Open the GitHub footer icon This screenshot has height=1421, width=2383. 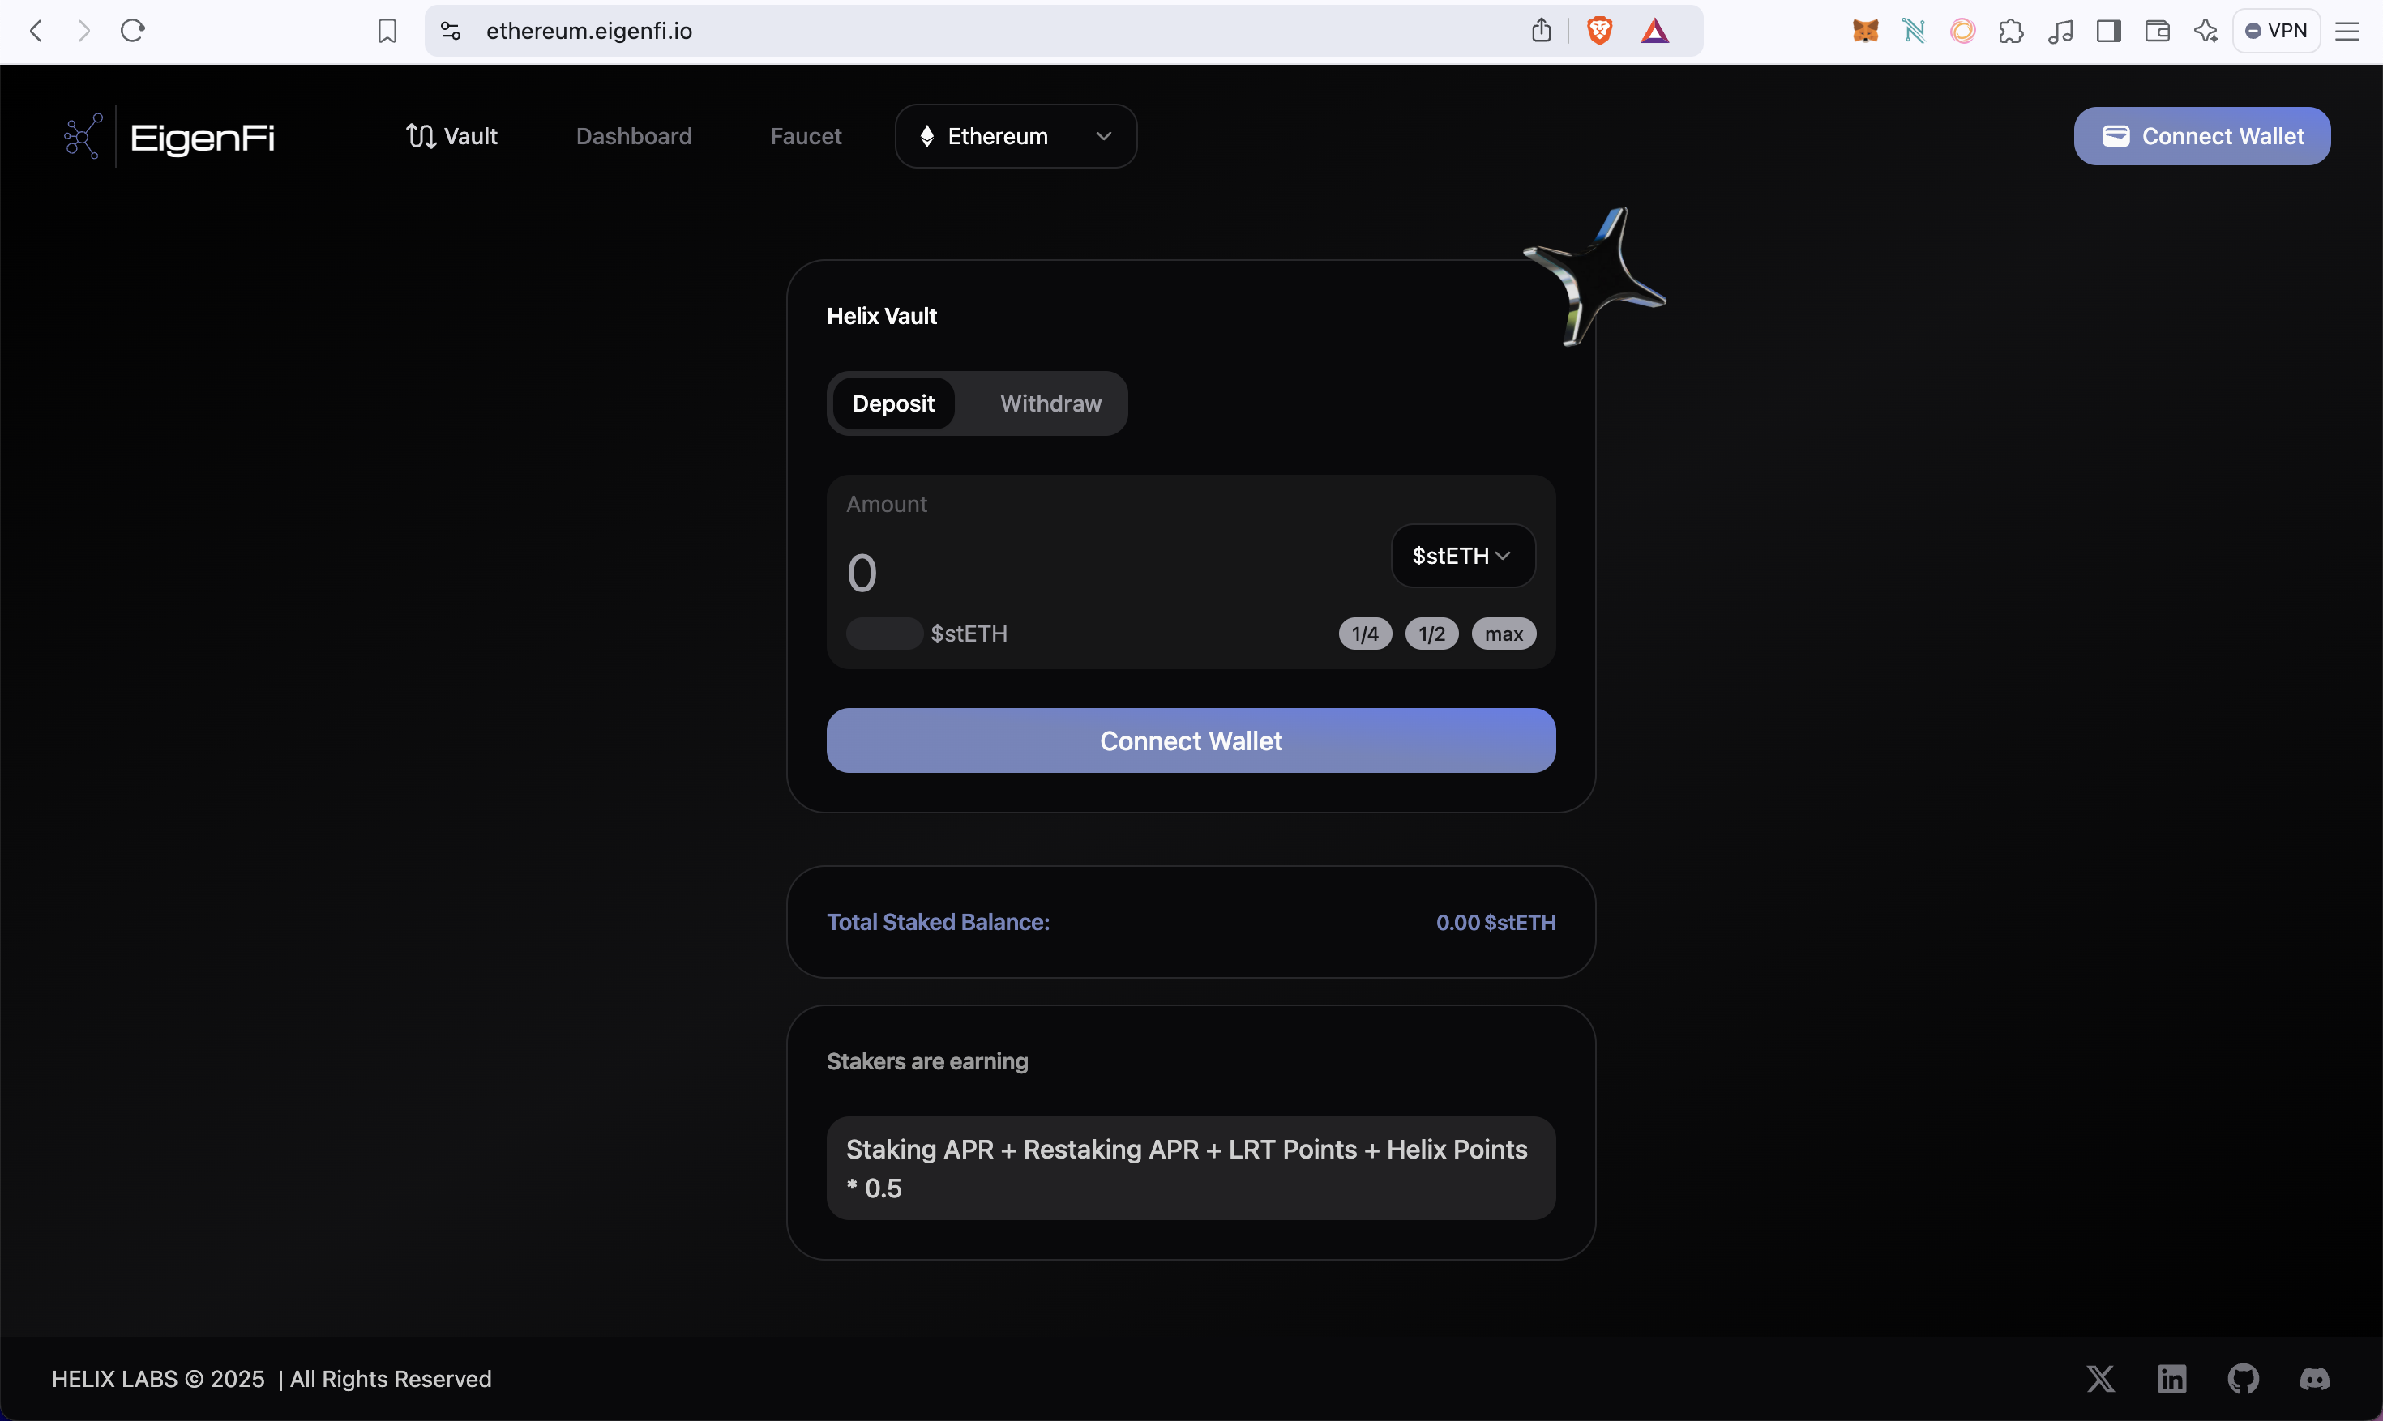(2243, 1379)
